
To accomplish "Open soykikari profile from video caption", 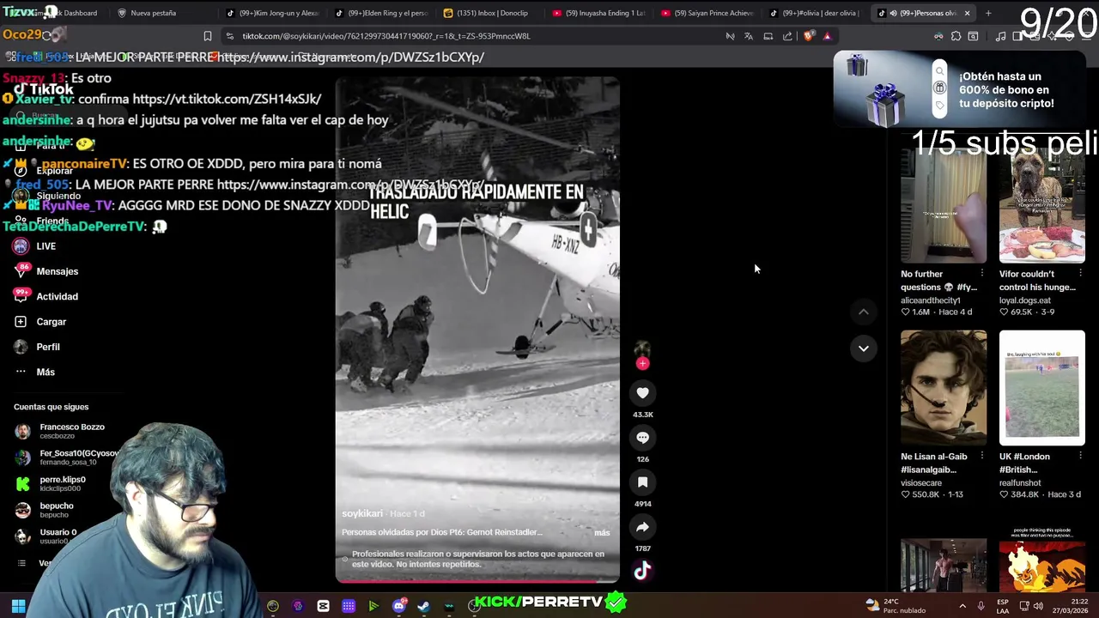I will [362, 513].
